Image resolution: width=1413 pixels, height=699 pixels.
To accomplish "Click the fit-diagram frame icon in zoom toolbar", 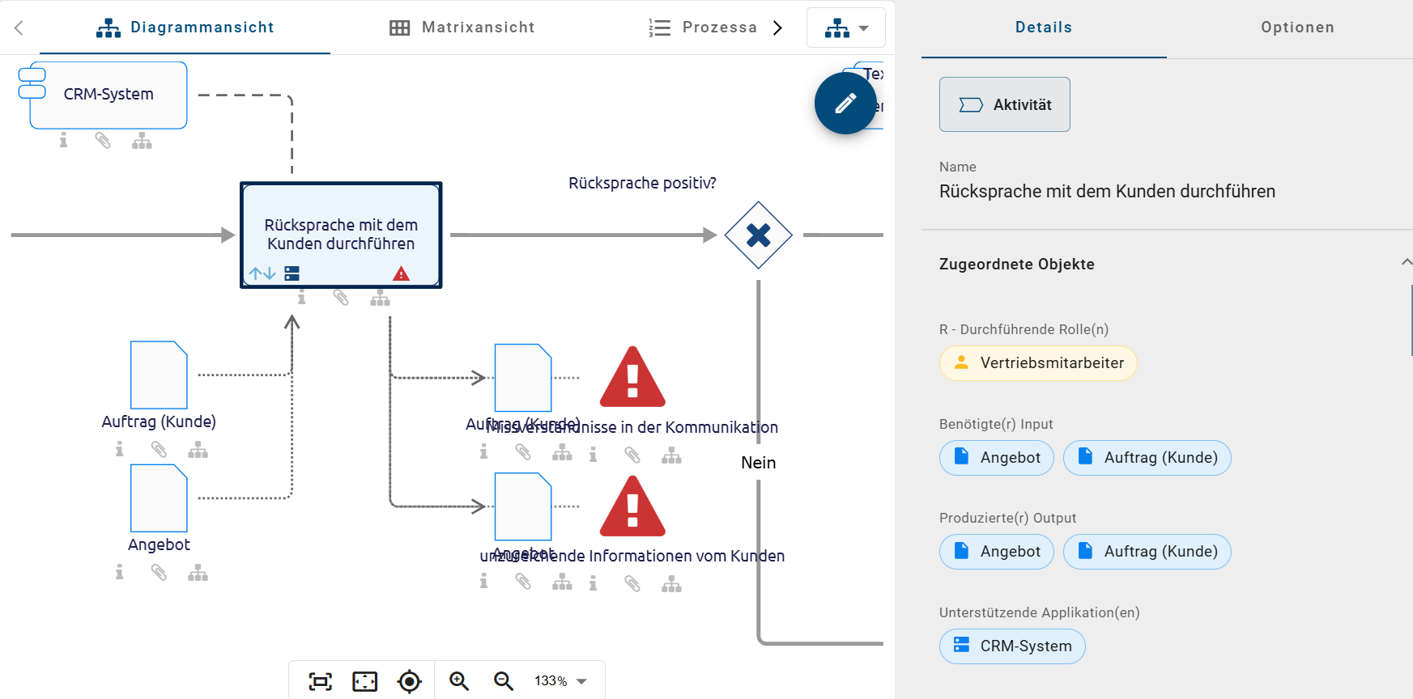I will (321, 681).
